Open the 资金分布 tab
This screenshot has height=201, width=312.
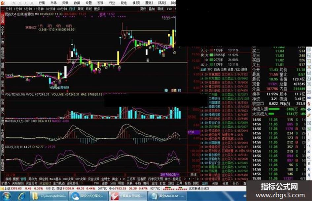click(32, 183)
